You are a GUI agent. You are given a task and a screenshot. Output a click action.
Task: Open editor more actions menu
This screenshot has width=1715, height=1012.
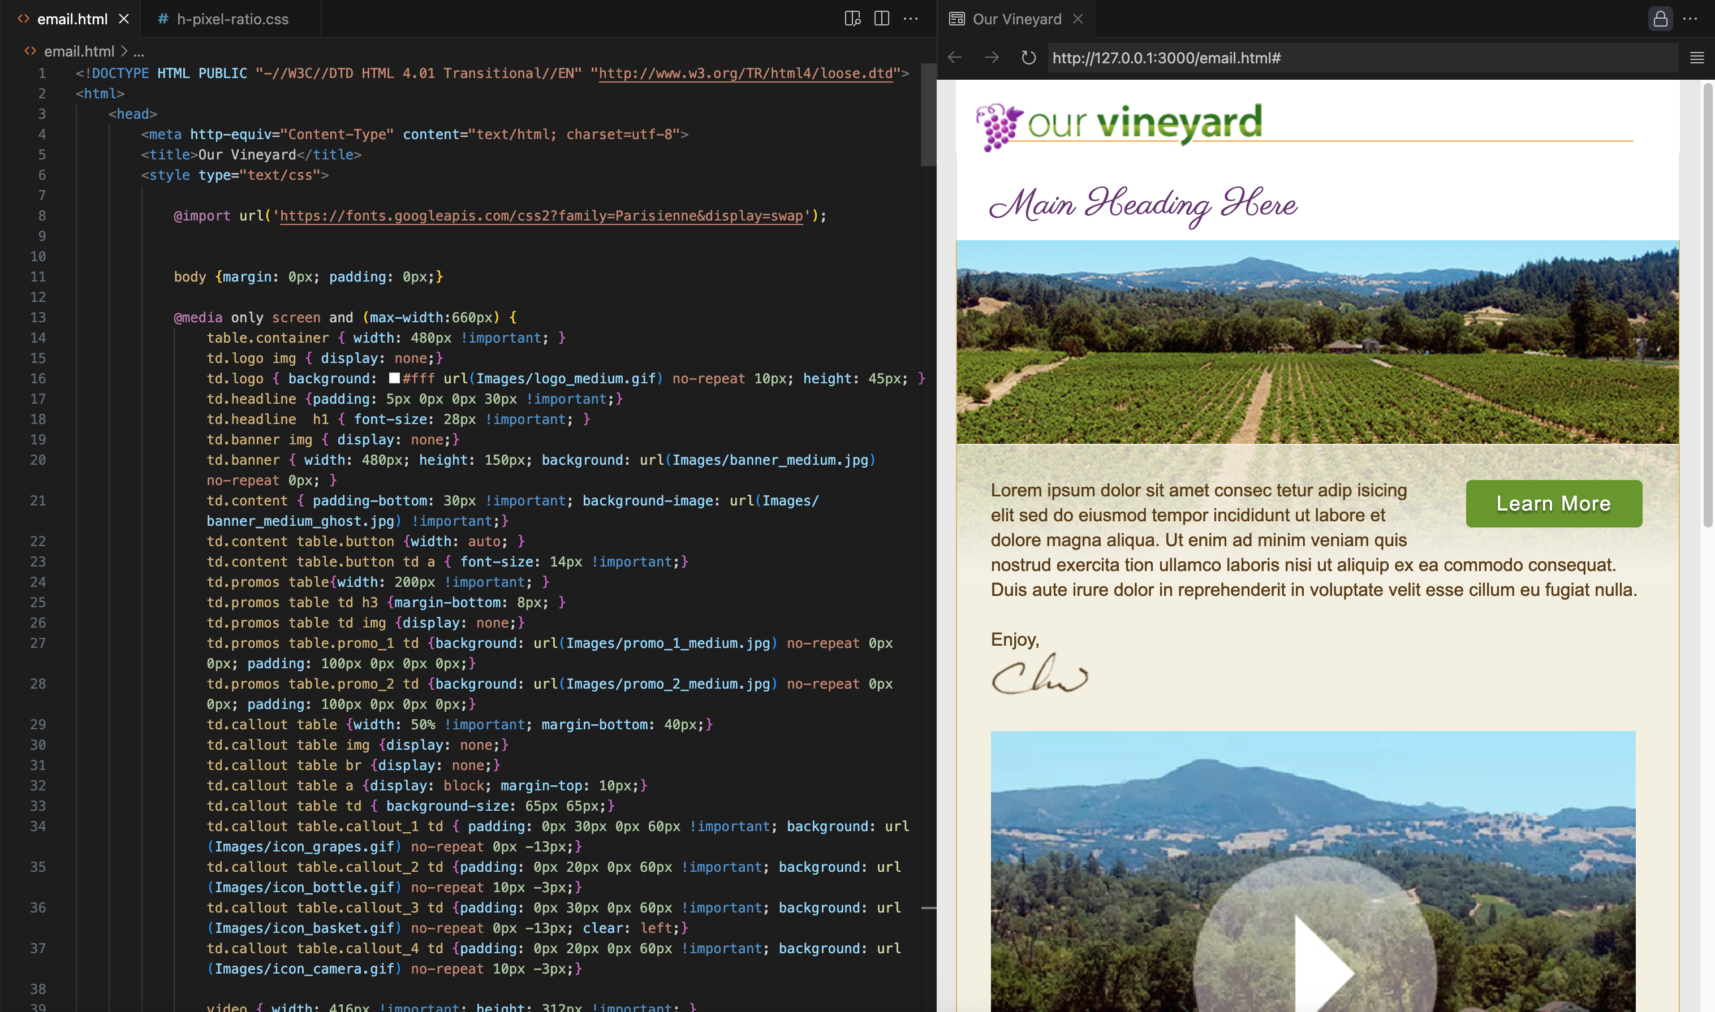point(911,19)
